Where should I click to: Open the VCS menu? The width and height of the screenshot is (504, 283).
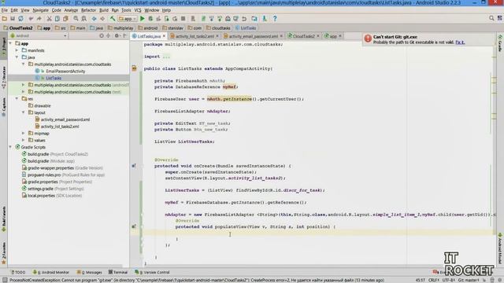[x=138, y=10]
